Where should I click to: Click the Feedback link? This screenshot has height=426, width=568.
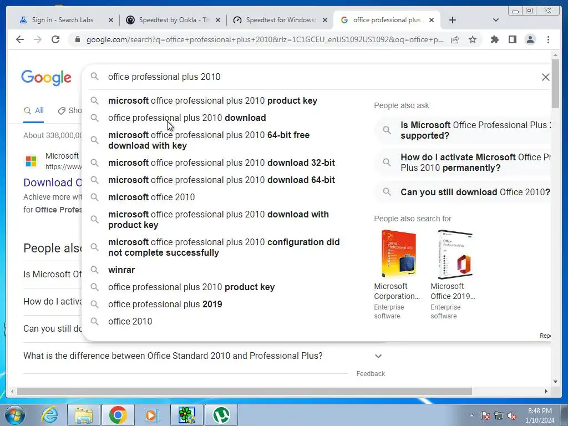click(x=371, y=373)
